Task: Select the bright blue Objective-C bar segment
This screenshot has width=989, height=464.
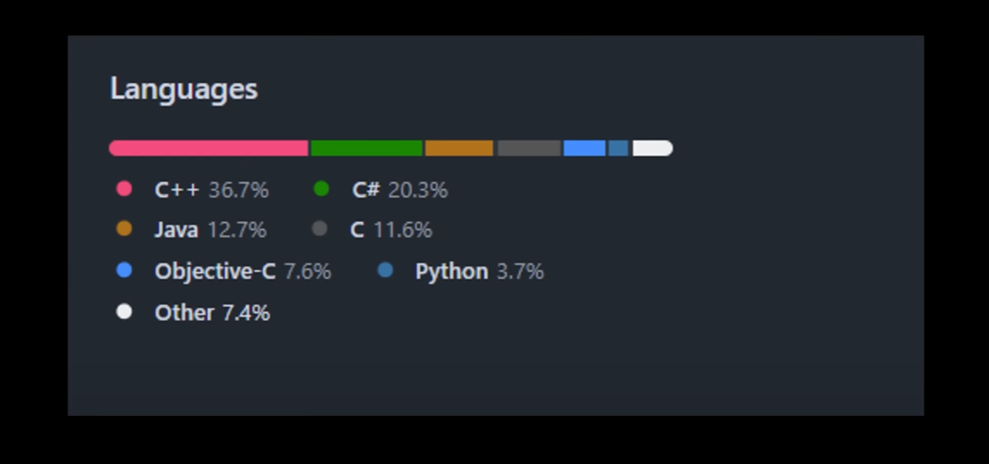Action: (x=585, y=148)
